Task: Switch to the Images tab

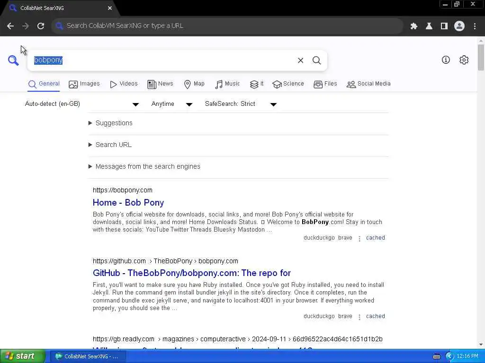Action: point(84,84)
